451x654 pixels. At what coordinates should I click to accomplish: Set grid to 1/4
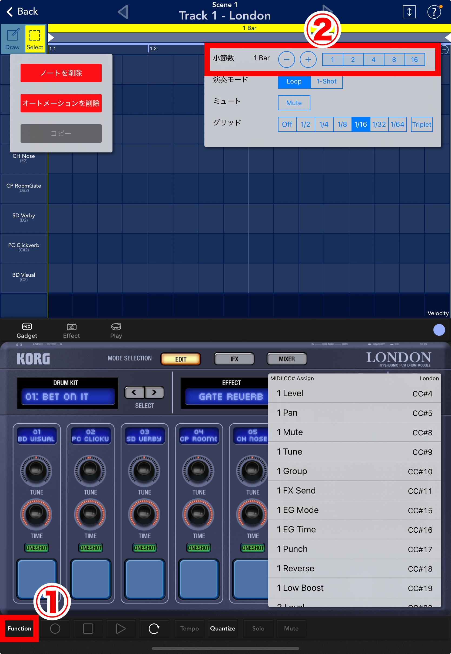point(324,124)
